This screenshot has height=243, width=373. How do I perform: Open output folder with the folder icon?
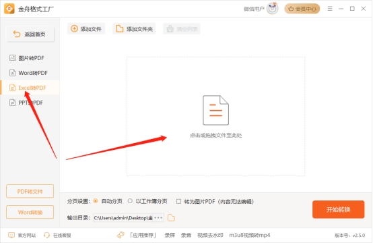pyautogui.click(x=171, y=218)
